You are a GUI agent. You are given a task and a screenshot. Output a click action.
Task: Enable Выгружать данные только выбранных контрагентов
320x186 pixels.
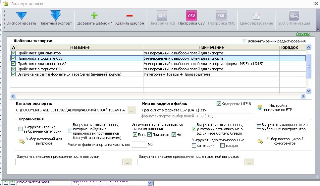coord(259,127)
